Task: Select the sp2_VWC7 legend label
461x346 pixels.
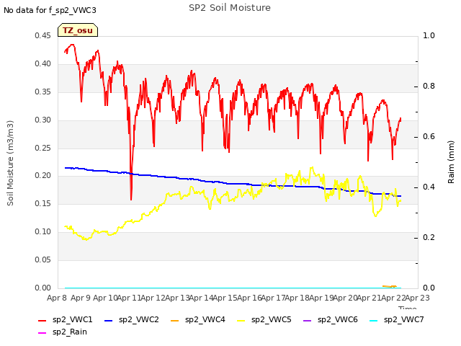Action: click(404, 320)
